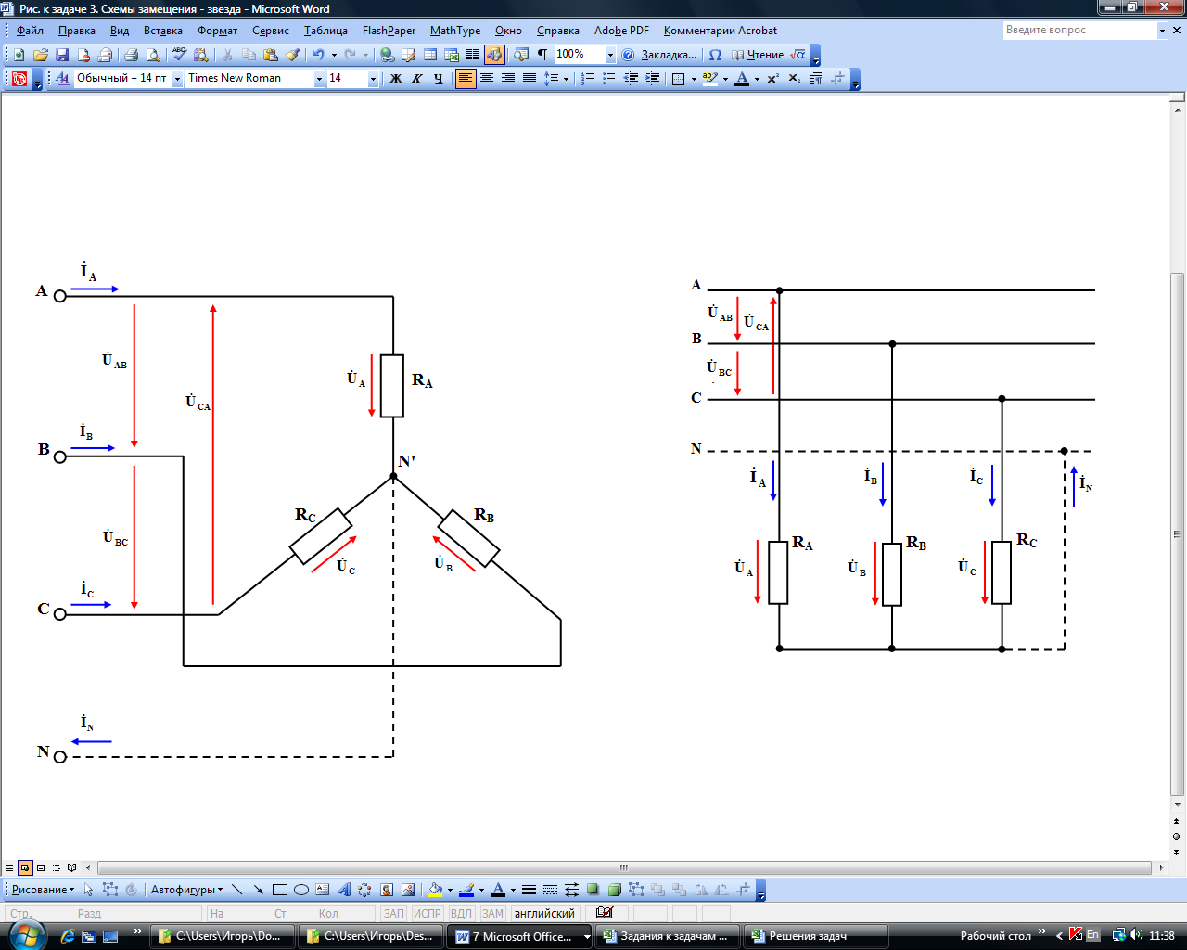This screenshot has width=1187, height=950.
Task: Open the Вставка menu
Action: (163, 31)
